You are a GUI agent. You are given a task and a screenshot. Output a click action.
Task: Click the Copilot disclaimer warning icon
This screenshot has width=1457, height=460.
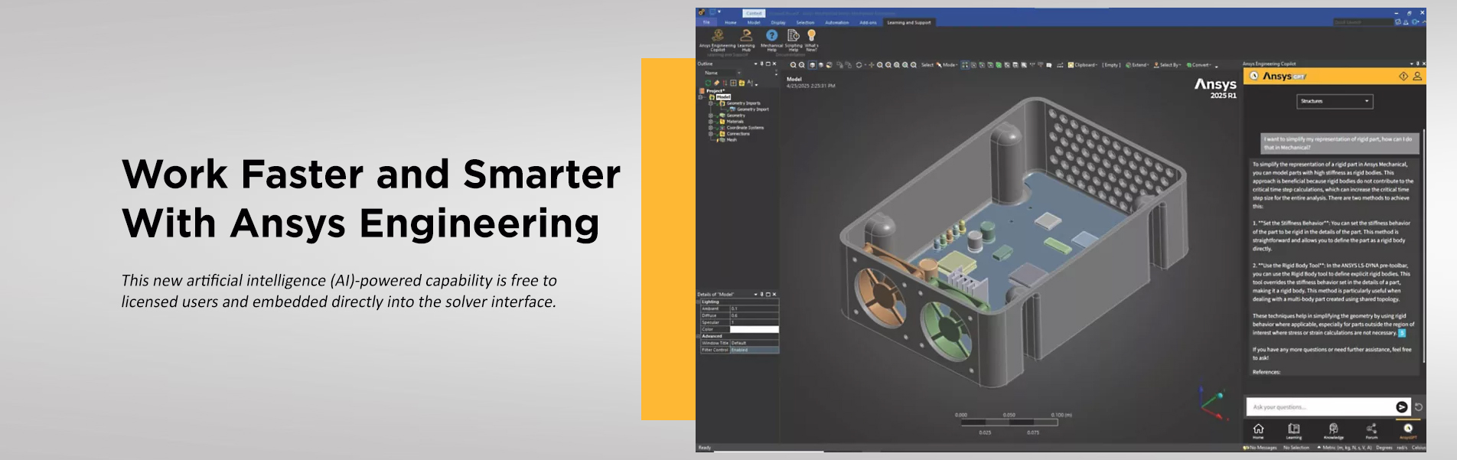pyautogui.click(x=1403, y=77)
